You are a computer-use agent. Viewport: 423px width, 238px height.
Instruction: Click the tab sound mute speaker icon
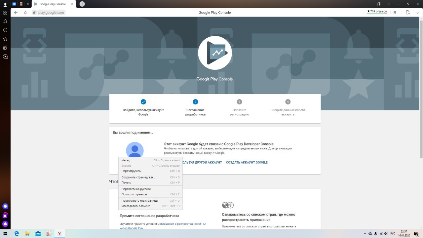pyautogui.click(x=28, y=4)
